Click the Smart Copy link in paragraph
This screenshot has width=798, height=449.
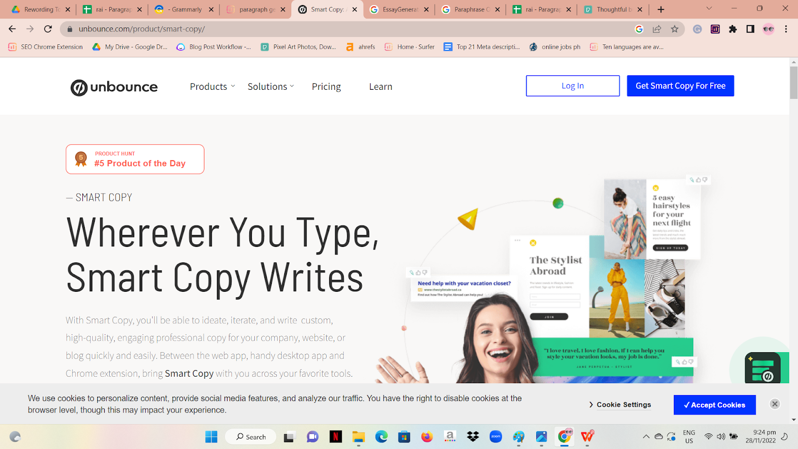pyautogui.click(x=189, y=374)
